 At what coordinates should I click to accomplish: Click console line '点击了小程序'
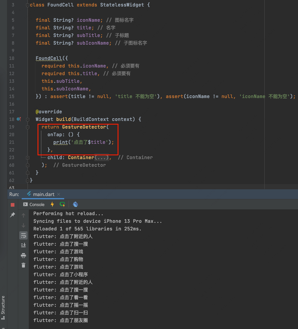click(x=61, y=274)
